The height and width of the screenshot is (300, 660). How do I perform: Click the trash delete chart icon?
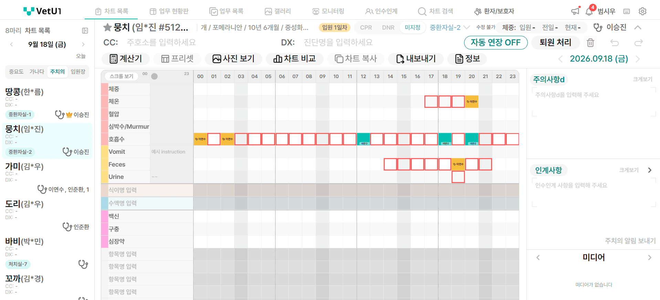(590, 43)
